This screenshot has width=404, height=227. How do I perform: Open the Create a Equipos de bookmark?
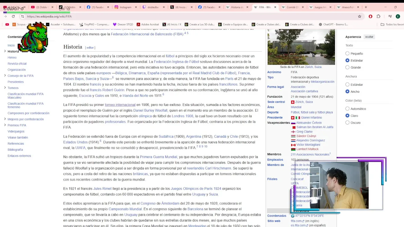point(233,24)
